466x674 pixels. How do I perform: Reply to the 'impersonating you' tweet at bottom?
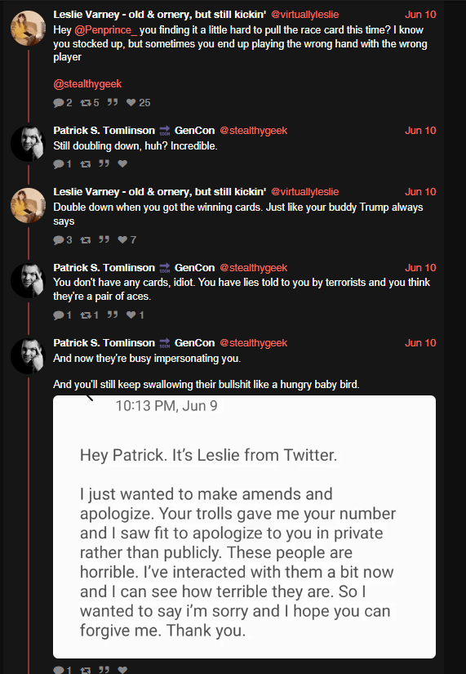pyautogui.click(x=62, y=669)
